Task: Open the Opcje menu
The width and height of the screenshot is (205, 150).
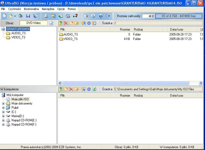Action: click(x=61, y=9)
